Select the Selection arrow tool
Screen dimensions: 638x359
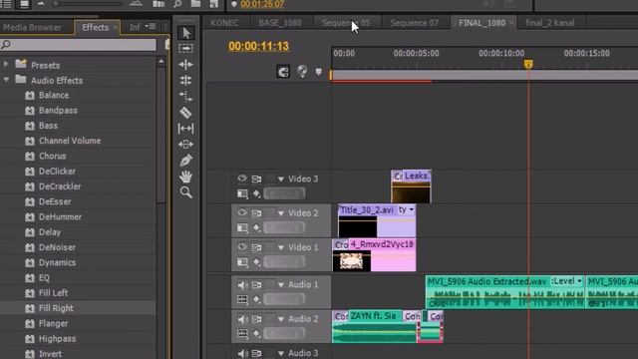coord(186,33)
